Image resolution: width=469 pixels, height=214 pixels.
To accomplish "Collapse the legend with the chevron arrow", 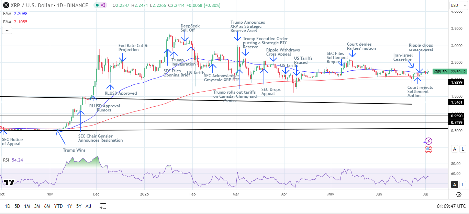I will click(7, 30).
